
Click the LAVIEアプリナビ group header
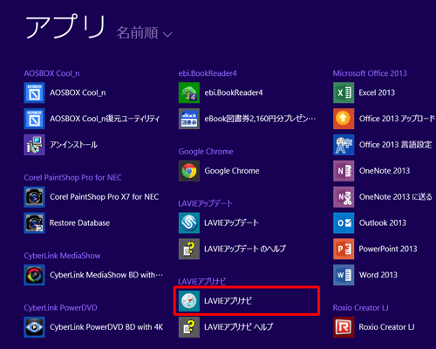(201, 282)
